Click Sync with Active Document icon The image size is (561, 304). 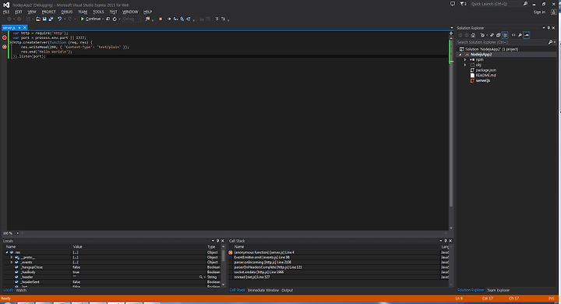point(492,35)
